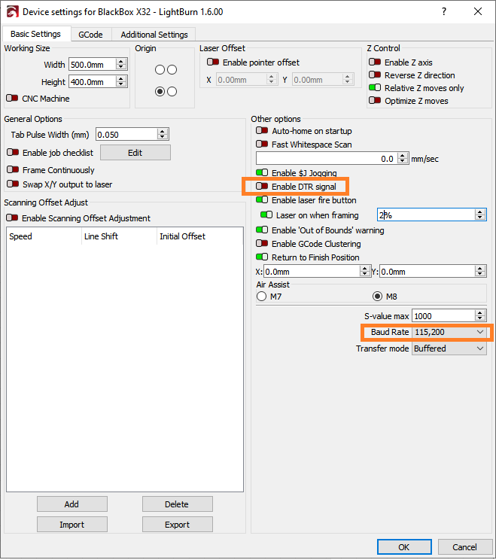Increase Width with spinner up arrow
Image resolution: width=496 pixels, height=560 pixels.
[x=121, y=62]
